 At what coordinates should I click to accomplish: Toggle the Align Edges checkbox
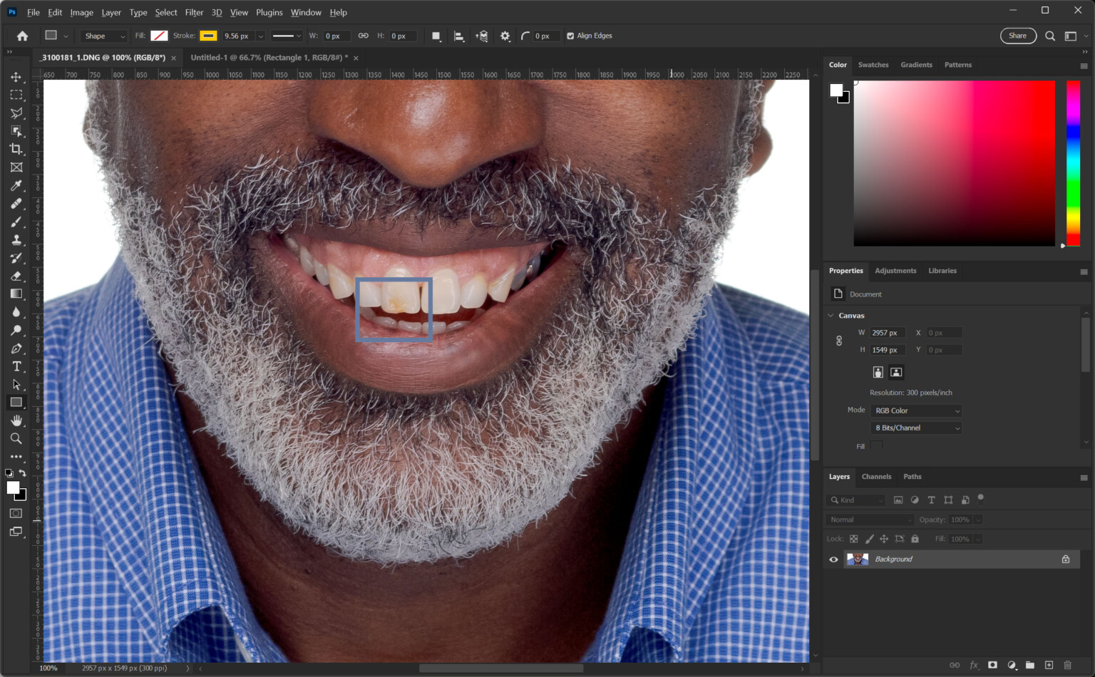(570, 36)
